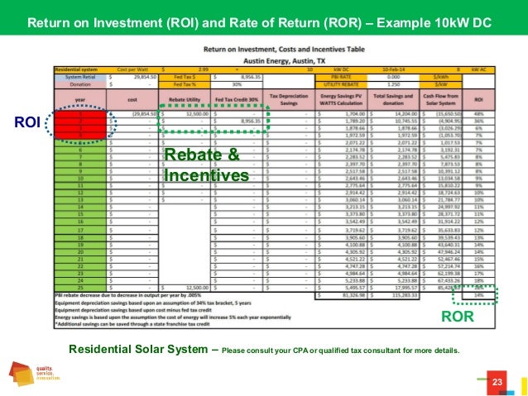Viewport: 528px width, 396px height.
Task: Select the 'Residential system' cell
Action: point(80,69)
